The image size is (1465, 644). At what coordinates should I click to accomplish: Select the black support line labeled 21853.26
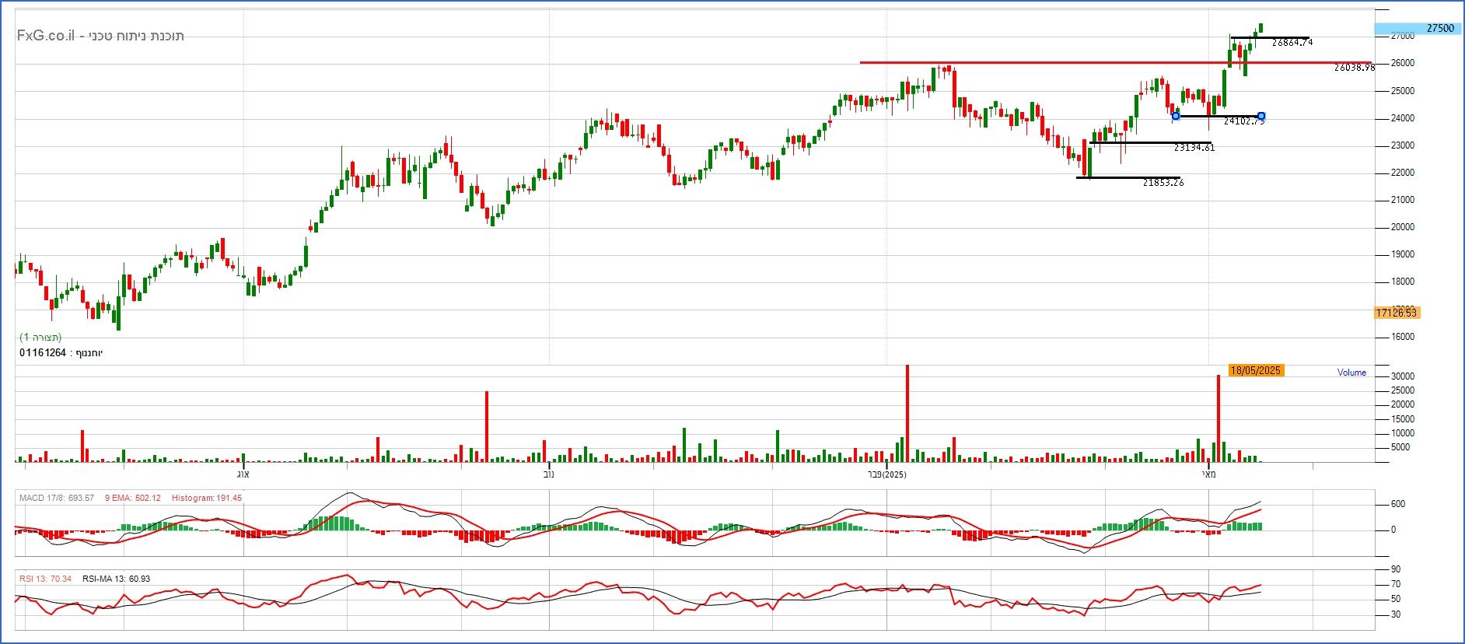[1128, 177]
